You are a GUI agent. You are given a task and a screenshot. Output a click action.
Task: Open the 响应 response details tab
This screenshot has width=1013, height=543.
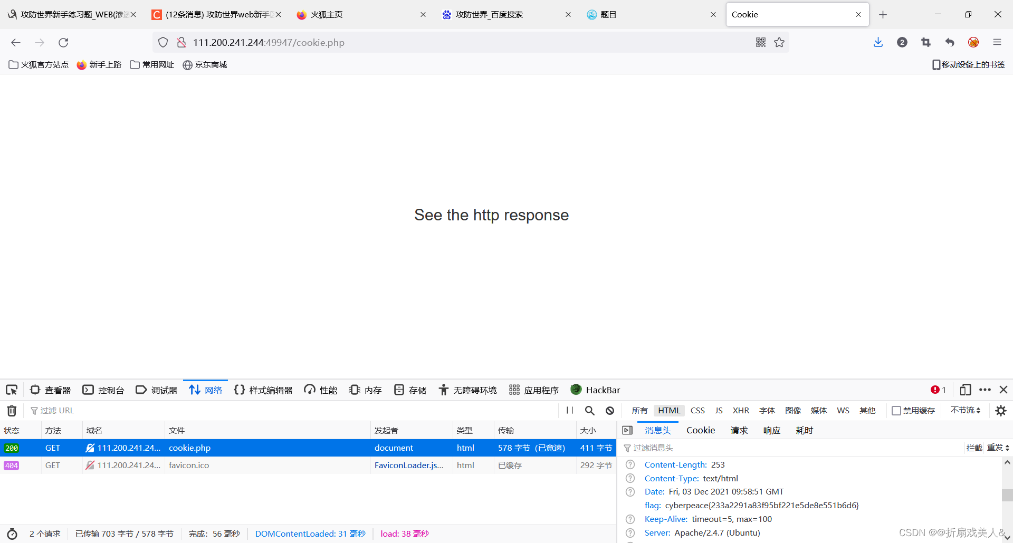[772, 431]
